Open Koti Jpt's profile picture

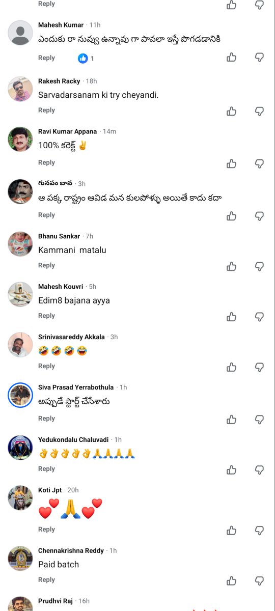[x=20, y=498]
